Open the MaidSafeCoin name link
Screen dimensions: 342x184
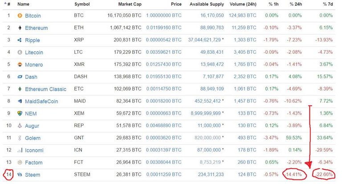41,101
